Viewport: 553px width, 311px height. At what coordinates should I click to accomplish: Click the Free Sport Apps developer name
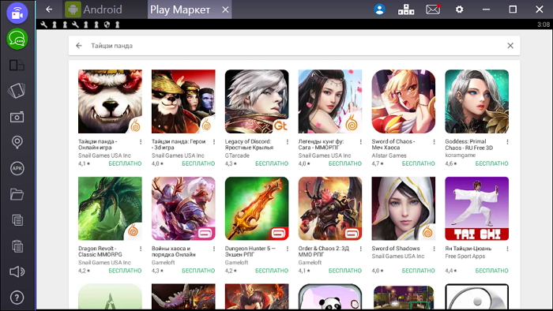click(x=465, y=257)
